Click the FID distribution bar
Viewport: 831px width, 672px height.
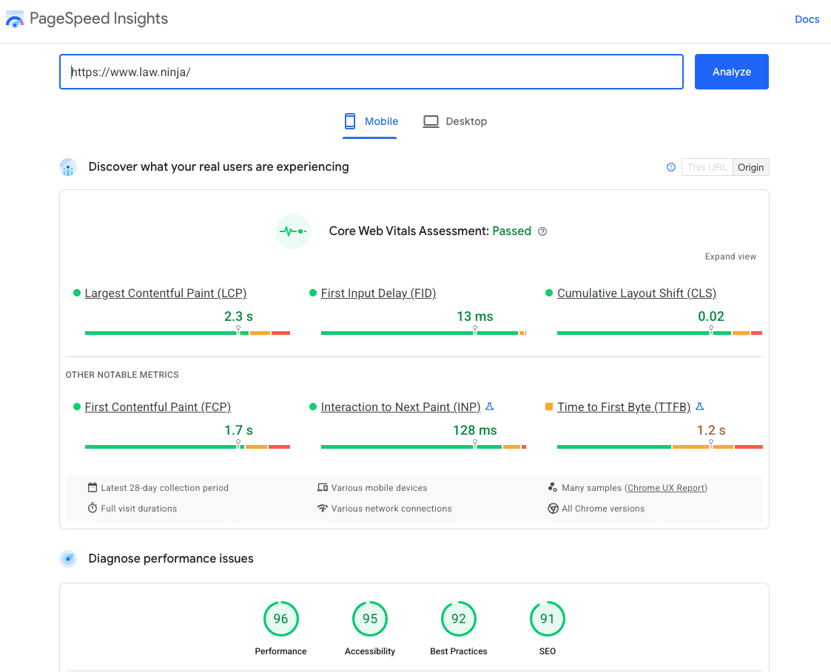pos(423,333)
